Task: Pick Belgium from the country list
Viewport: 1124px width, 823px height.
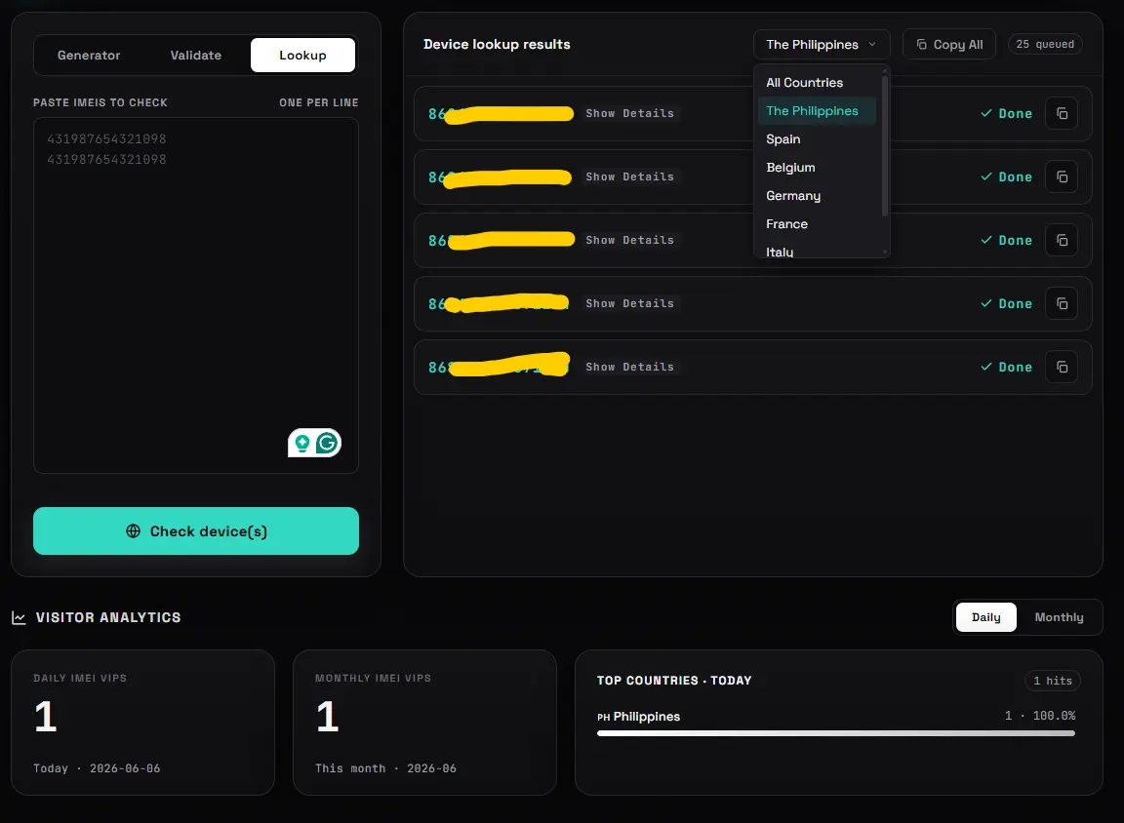Action: point(818,168)
